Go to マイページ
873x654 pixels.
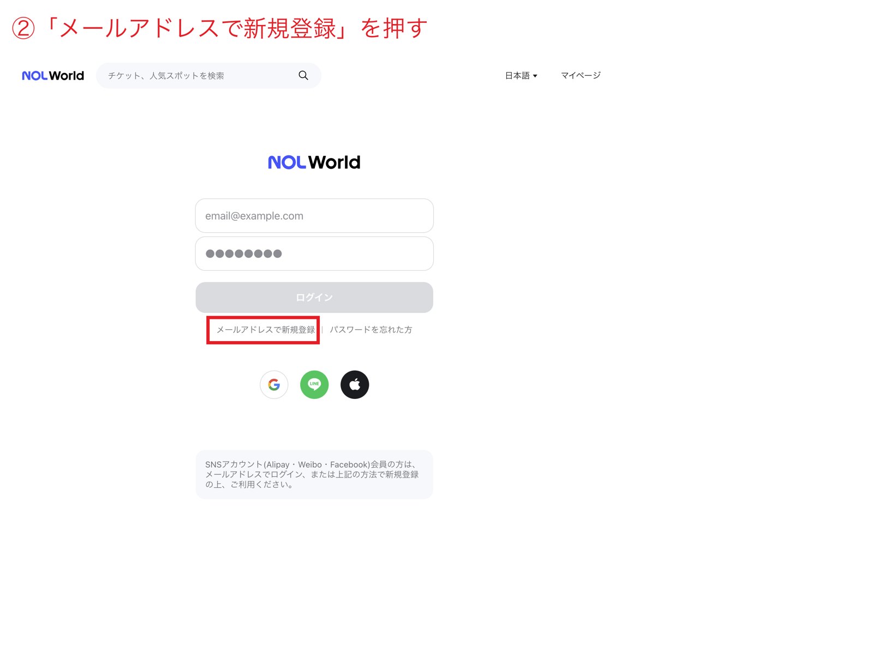[581, 75]
